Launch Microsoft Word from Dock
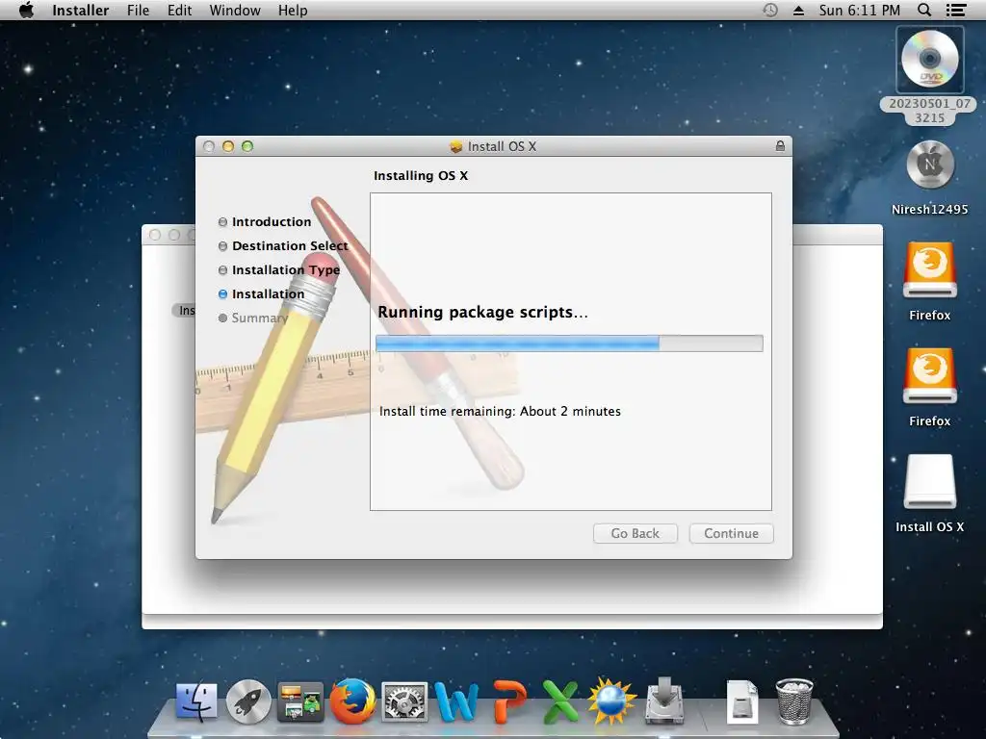Viewport: 986px width, 739px height. tap(456, 701)
